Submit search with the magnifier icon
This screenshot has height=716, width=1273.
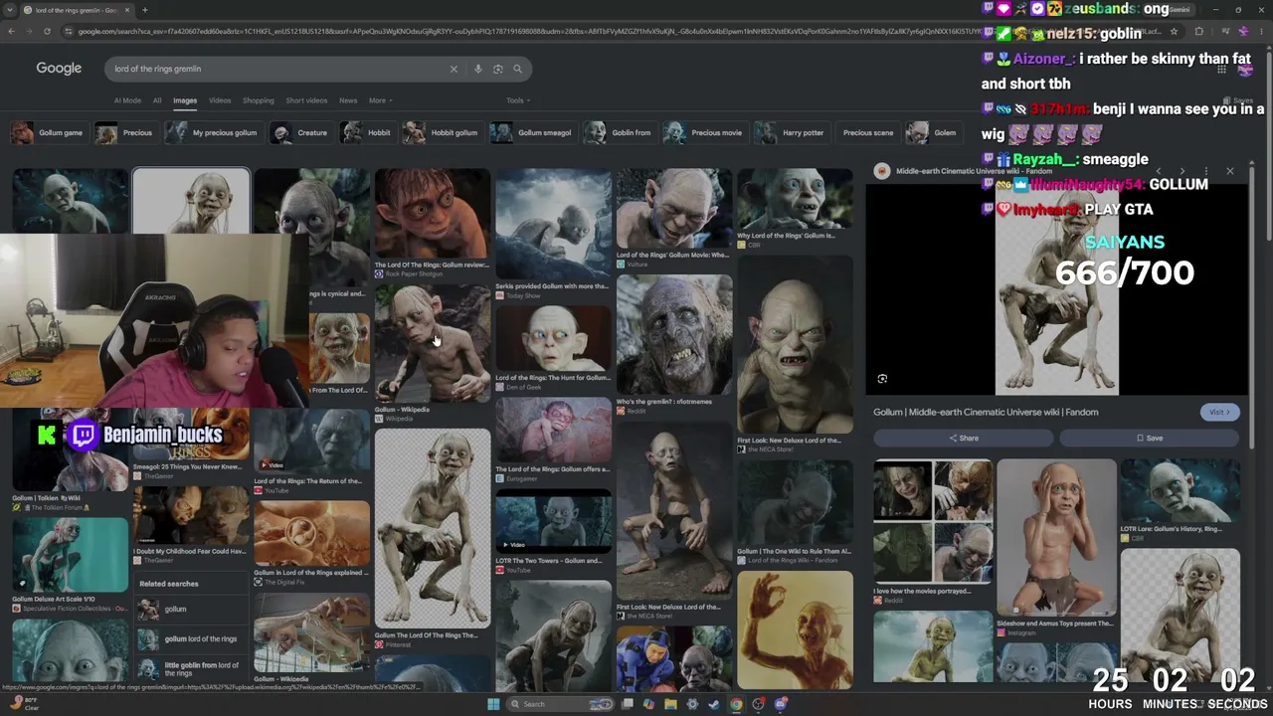point(517,69)
